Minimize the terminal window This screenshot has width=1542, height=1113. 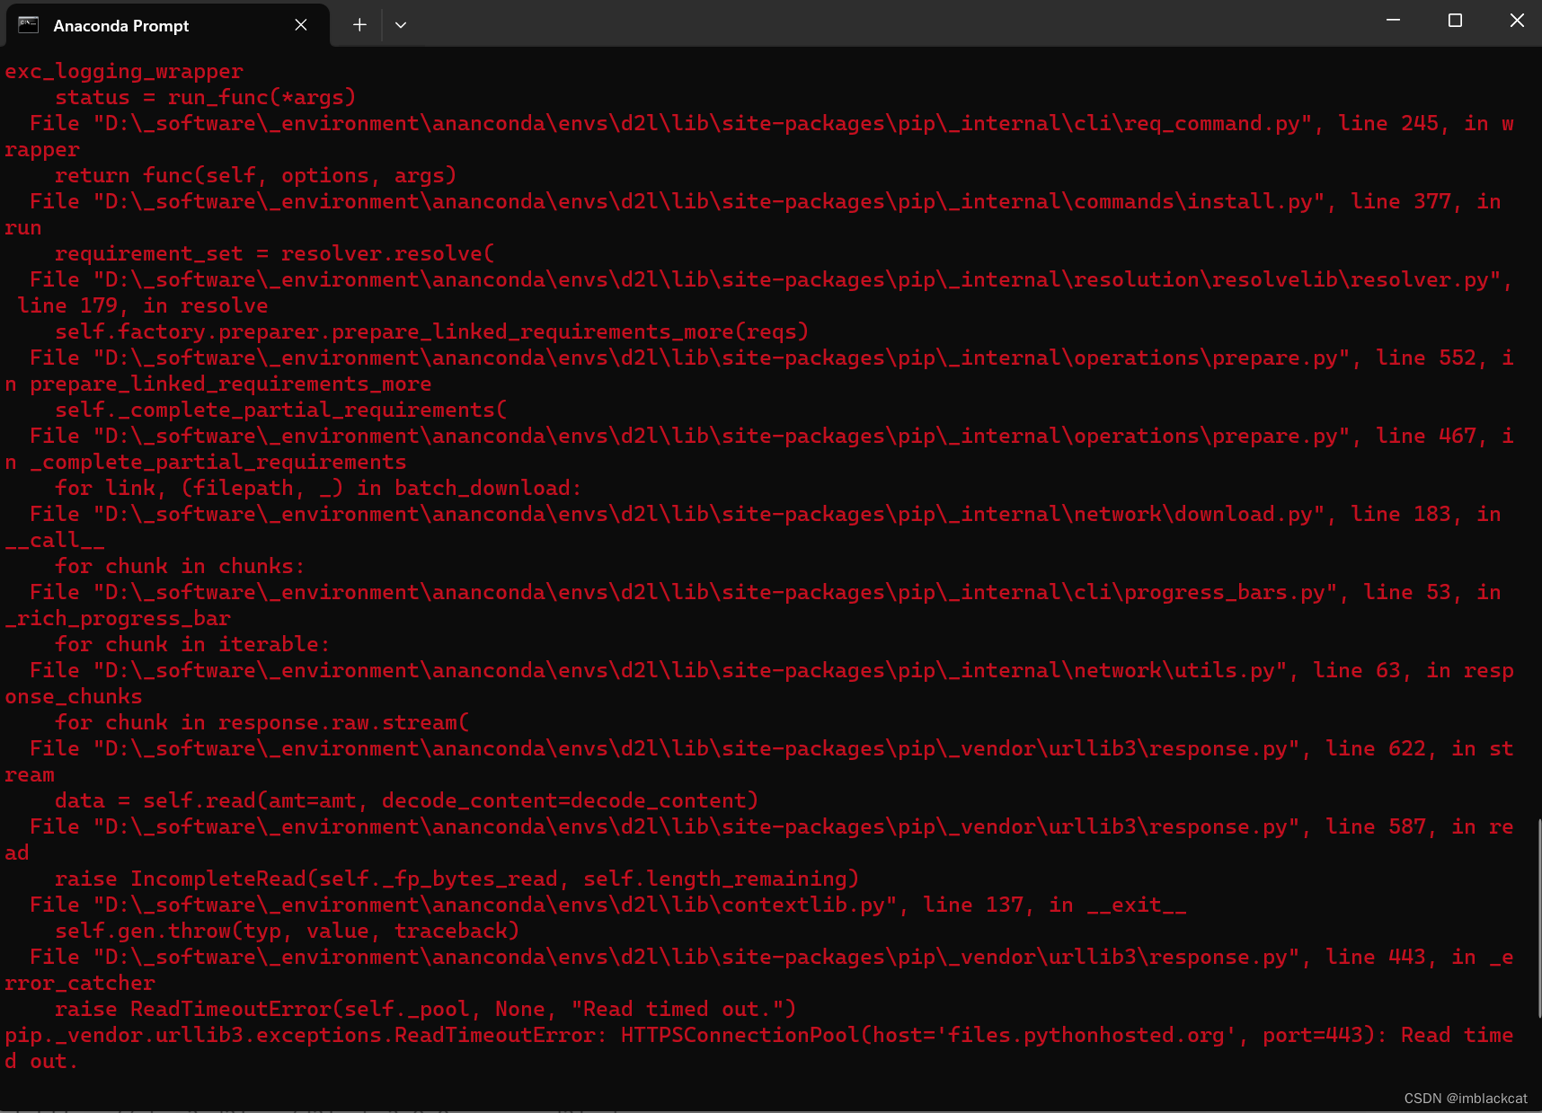coord(1394,21)
